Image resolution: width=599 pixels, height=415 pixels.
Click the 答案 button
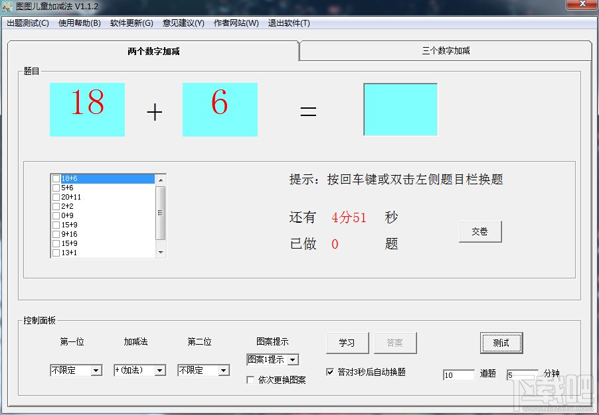point(395,343)
